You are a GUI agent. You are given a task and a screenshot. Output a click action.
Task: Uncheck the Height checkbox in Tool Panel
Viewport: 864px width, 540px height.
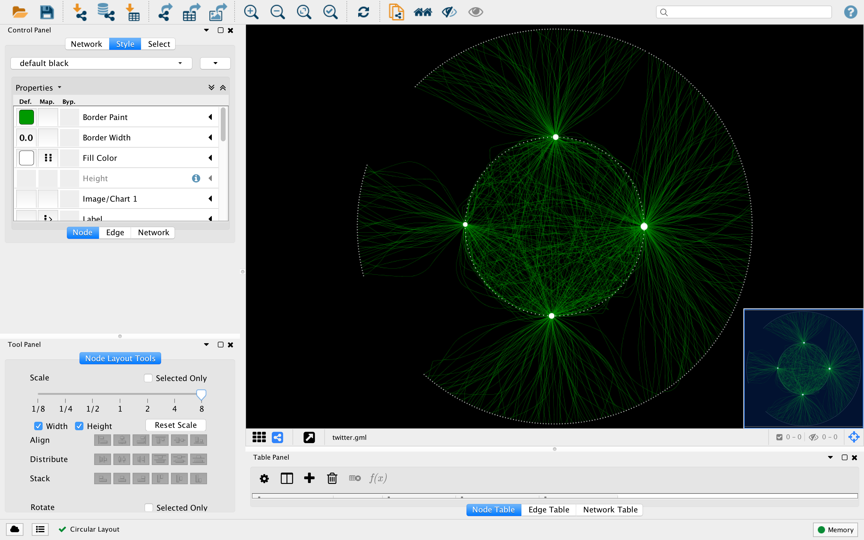[x=79, y=426]
